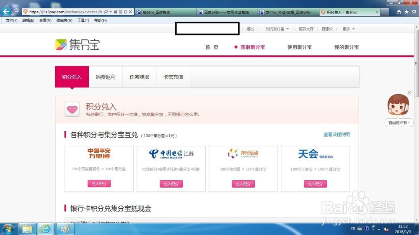Screen dimensions: 419x235
Task: Open the Paint taskbar icon
Action: pyautogui.click(x=65, y=229)
